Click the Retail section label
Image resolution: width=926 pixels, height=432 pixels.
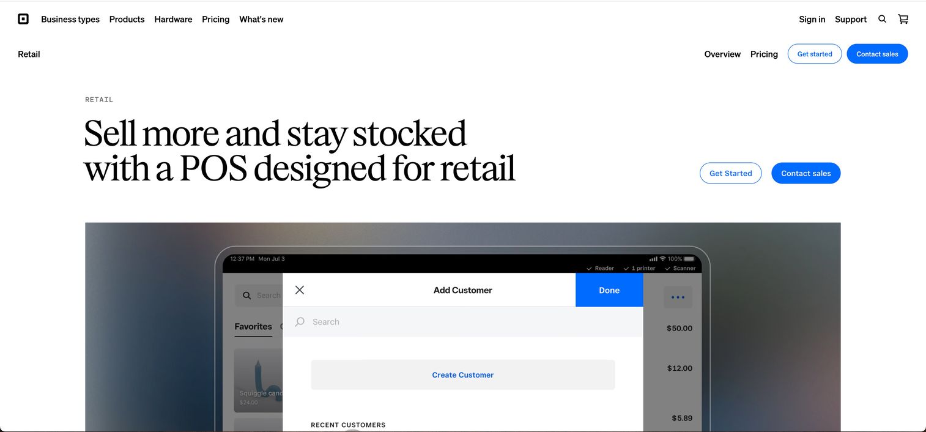(x=29, y=54)
